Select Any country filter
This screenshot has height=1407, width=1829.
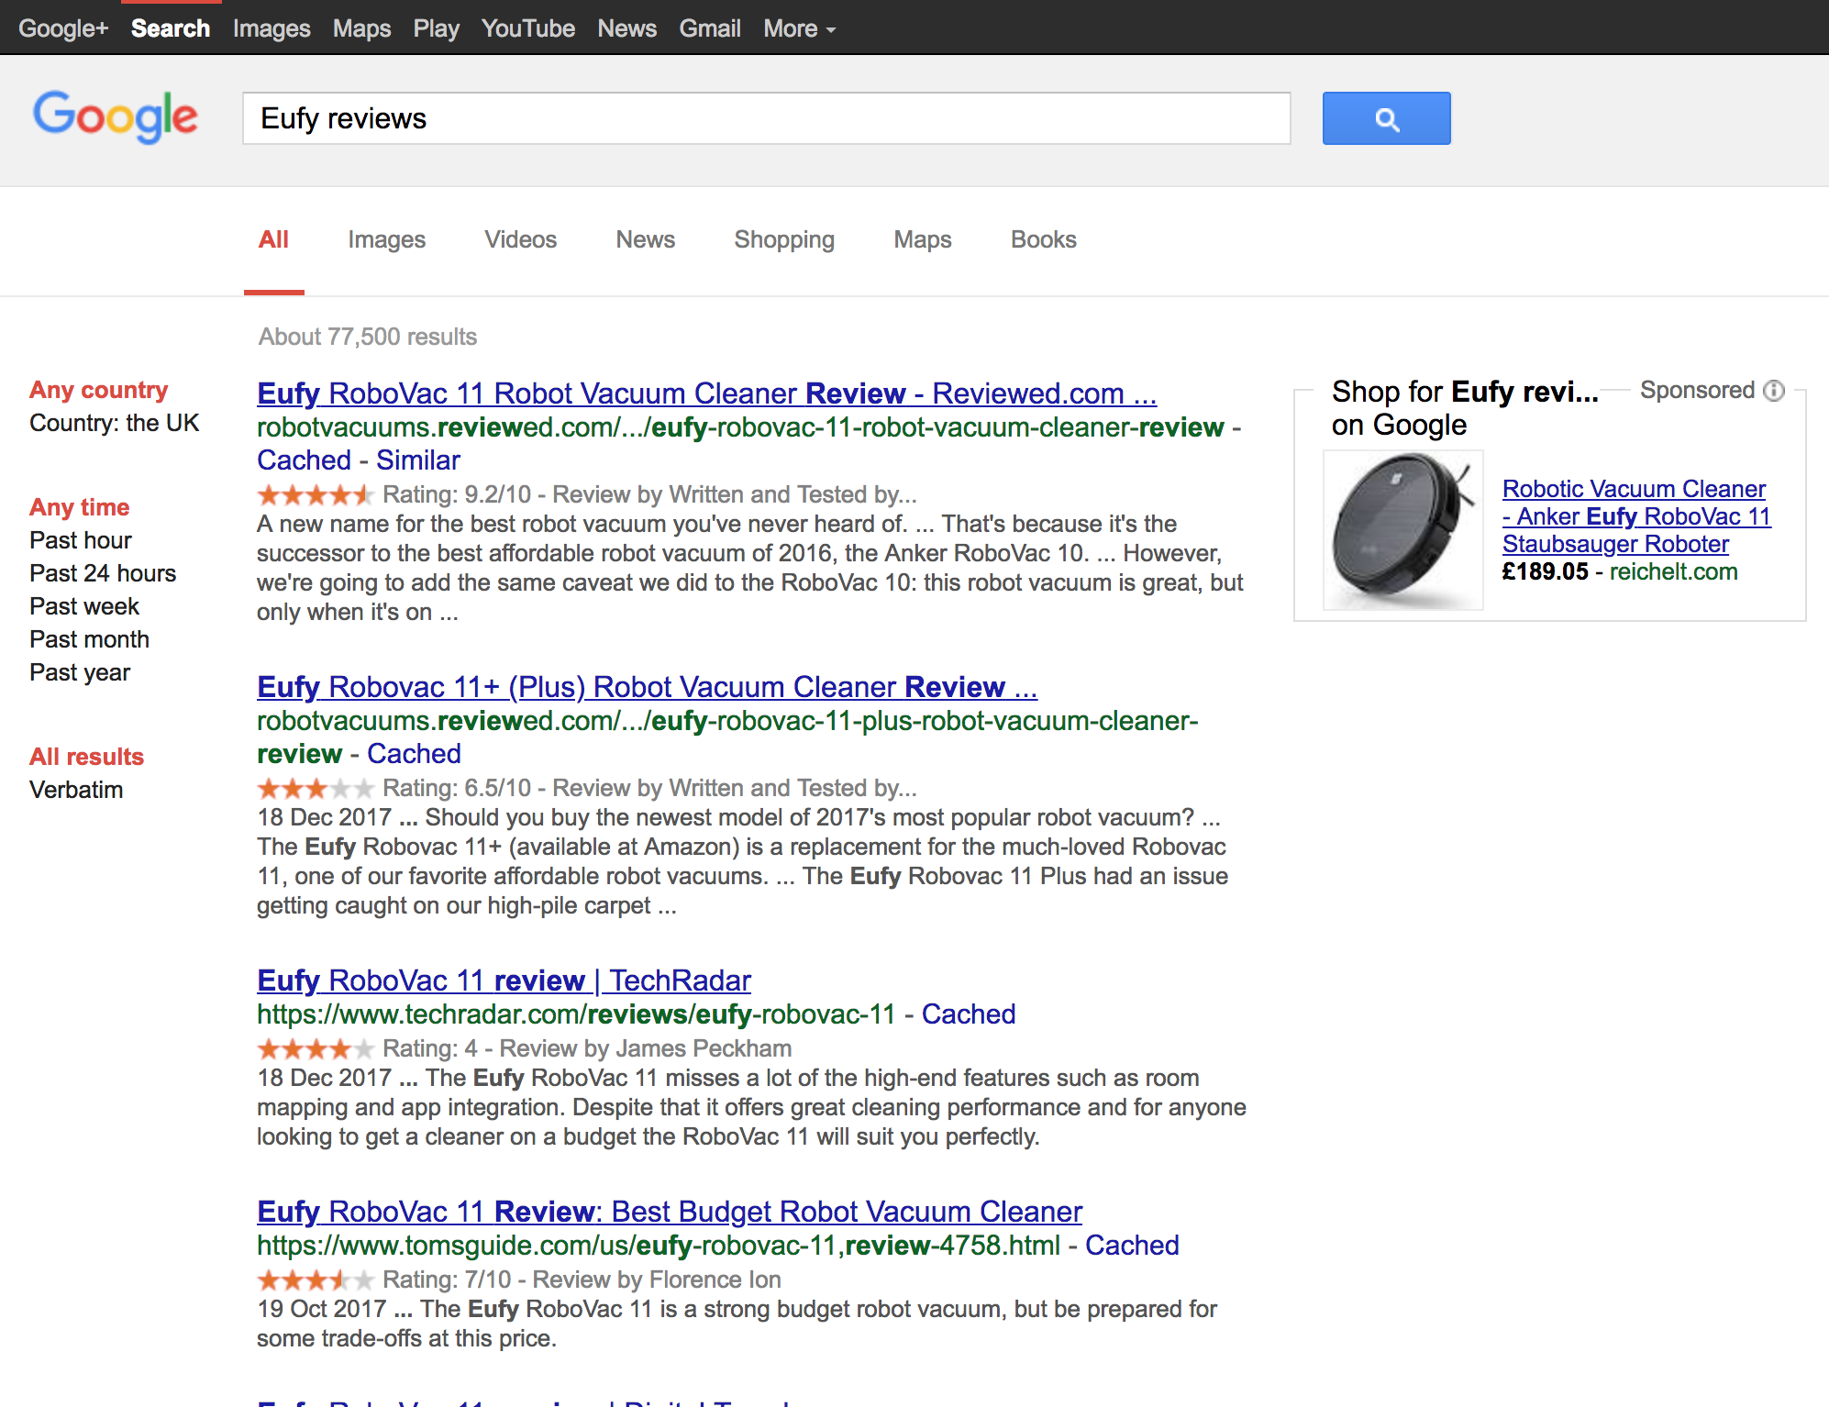click(99, 390)
